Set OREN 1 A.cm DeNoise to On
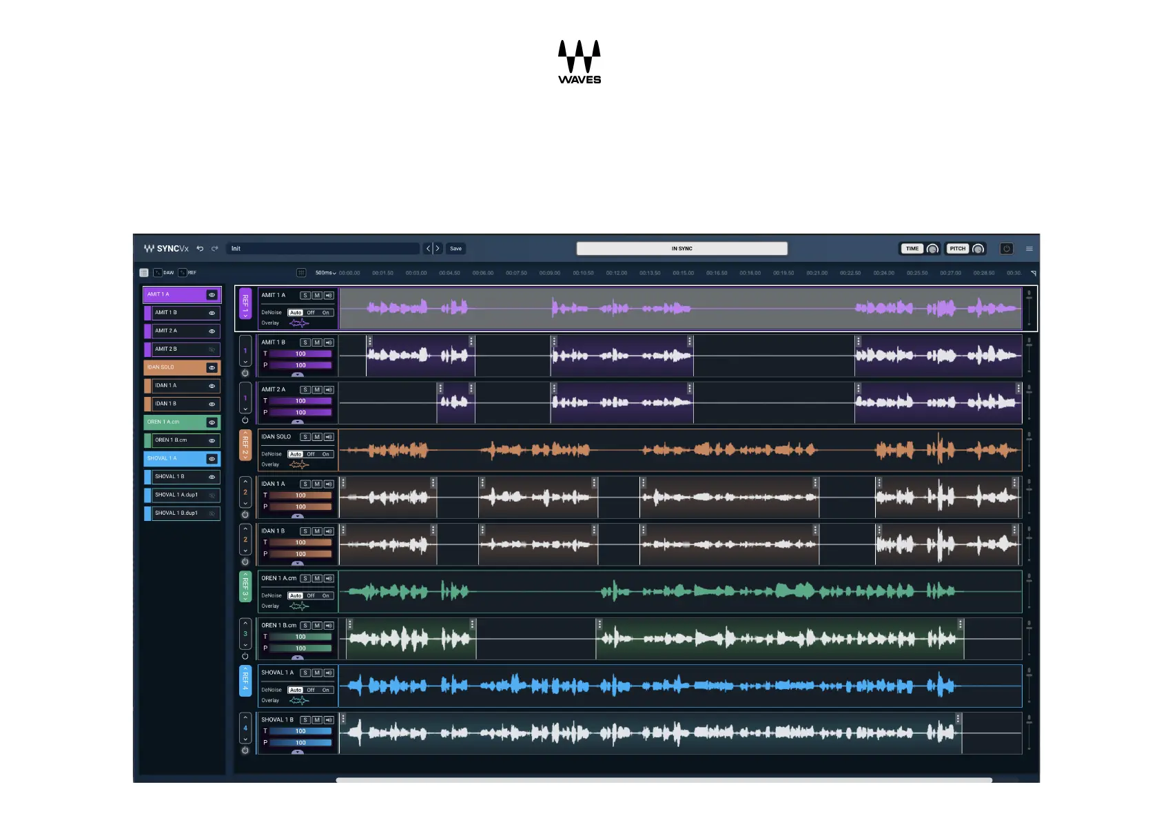The width and height of the screenshot is (1159, 820). (x=326, y=596)
